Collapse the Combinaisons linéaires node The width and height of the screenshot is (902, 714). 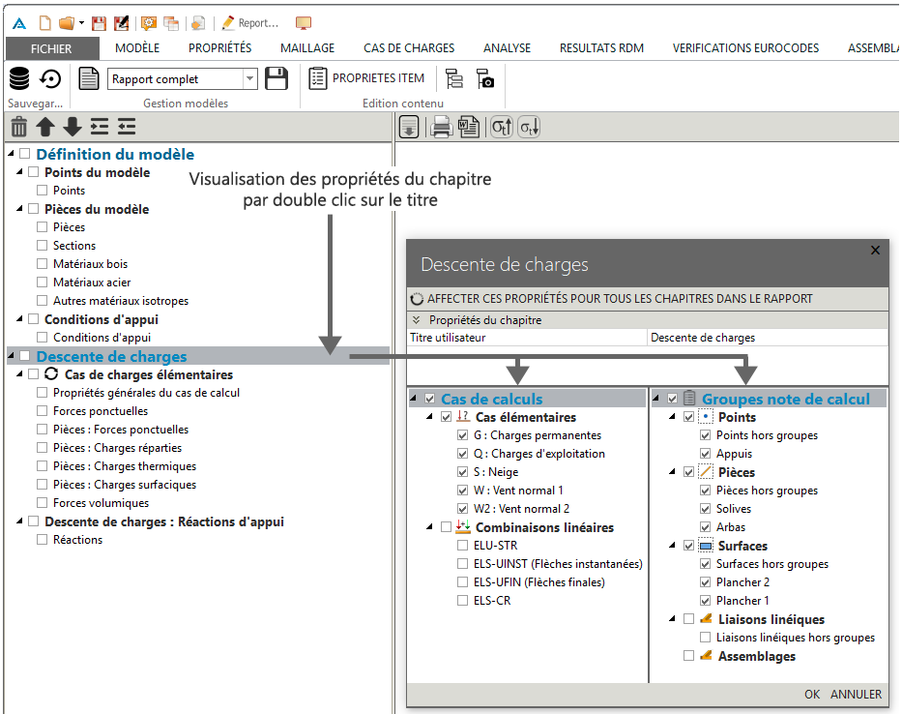[429, 527]
